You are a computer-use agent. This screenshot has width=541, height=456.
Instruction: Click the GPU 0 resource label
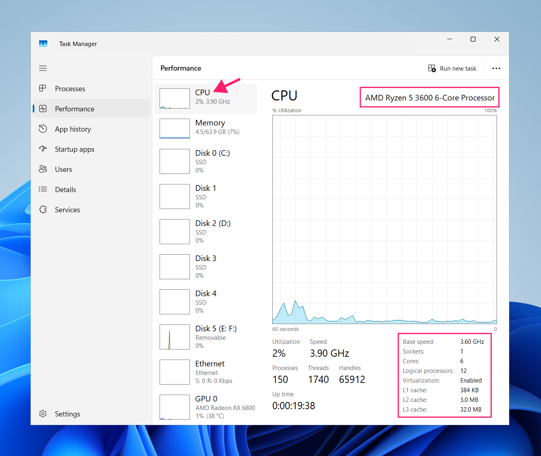[x=206, y=399]
